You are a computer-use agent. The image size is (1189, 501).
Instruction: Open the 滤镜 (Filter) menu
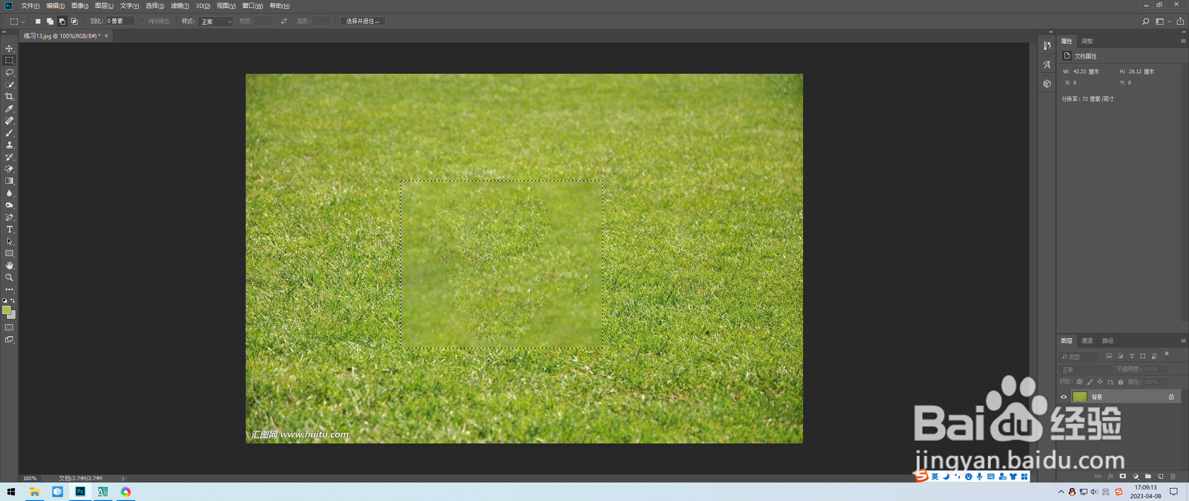[180, 6]
